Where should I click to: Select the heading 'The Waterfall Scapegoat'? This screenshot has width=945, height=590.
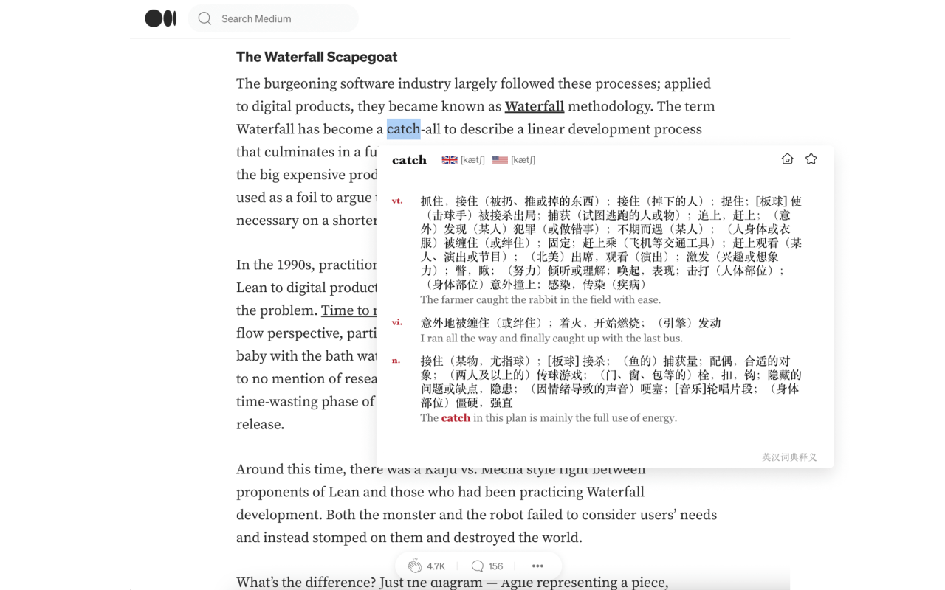tap(316, 57)
